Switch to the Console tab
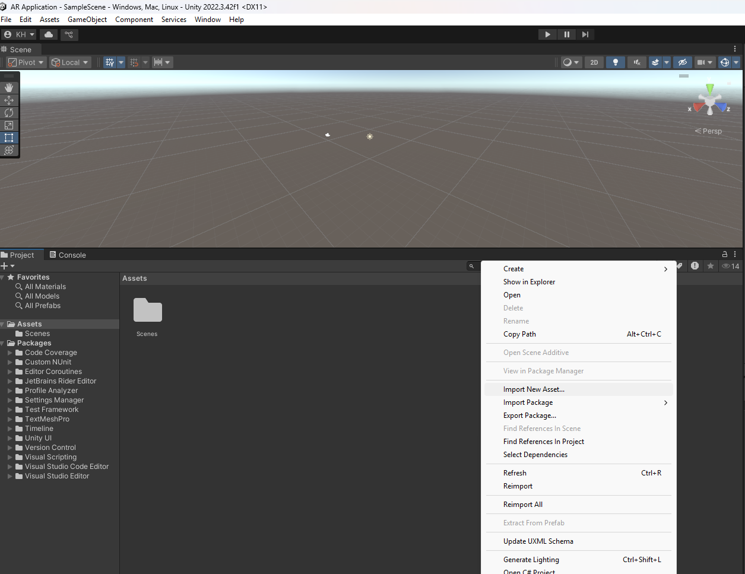The width and height of the screenshot is (745, 574). (x=68, y=255)
